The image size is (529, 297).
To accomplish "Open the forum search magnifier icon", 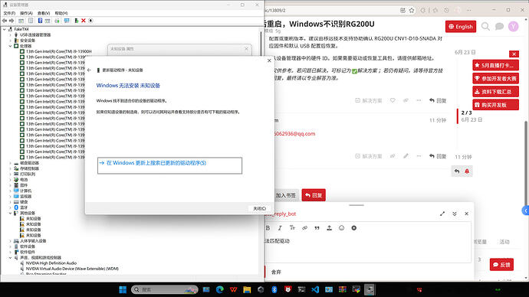I will pos(485,26).
